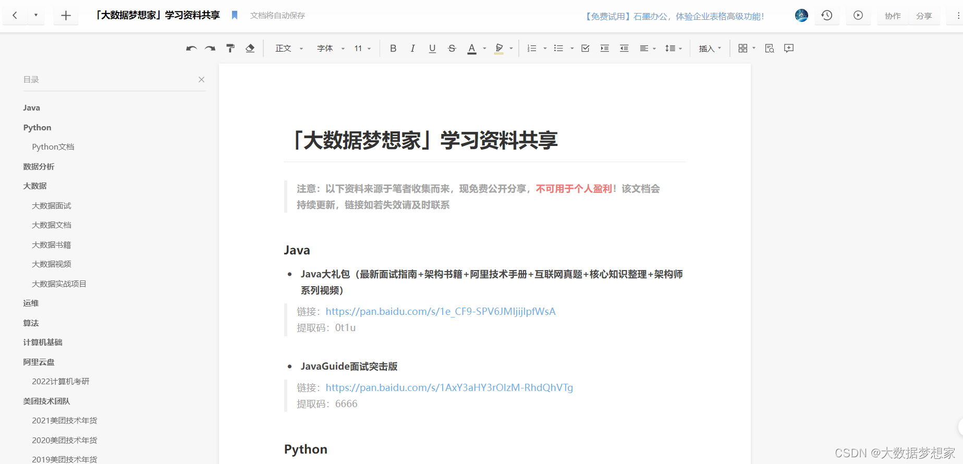Screen dimensions: 963x464
Task: Open font color dropdown arrow
Action: point(484,48)
